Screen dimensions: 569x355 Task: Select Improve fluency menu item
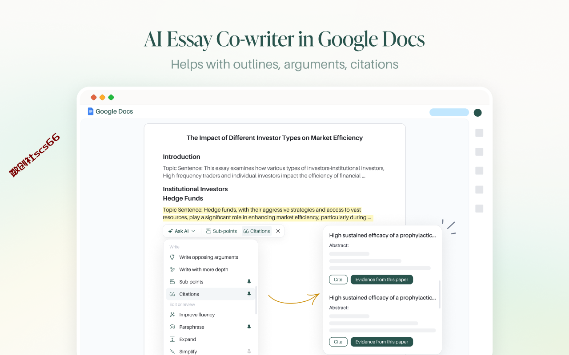(211, 315)
